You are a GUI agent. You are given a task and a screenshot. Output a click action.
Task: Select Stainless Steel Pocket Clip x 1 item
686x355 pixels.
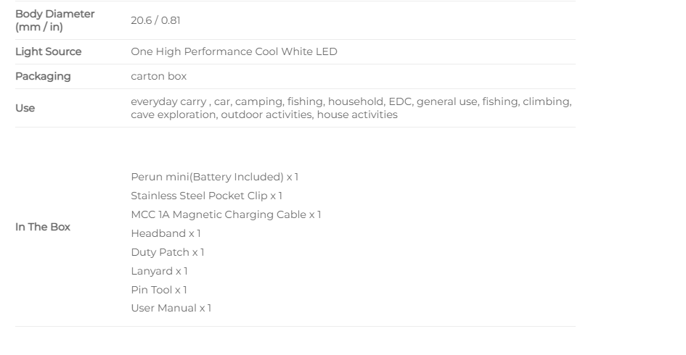[206, 196]
